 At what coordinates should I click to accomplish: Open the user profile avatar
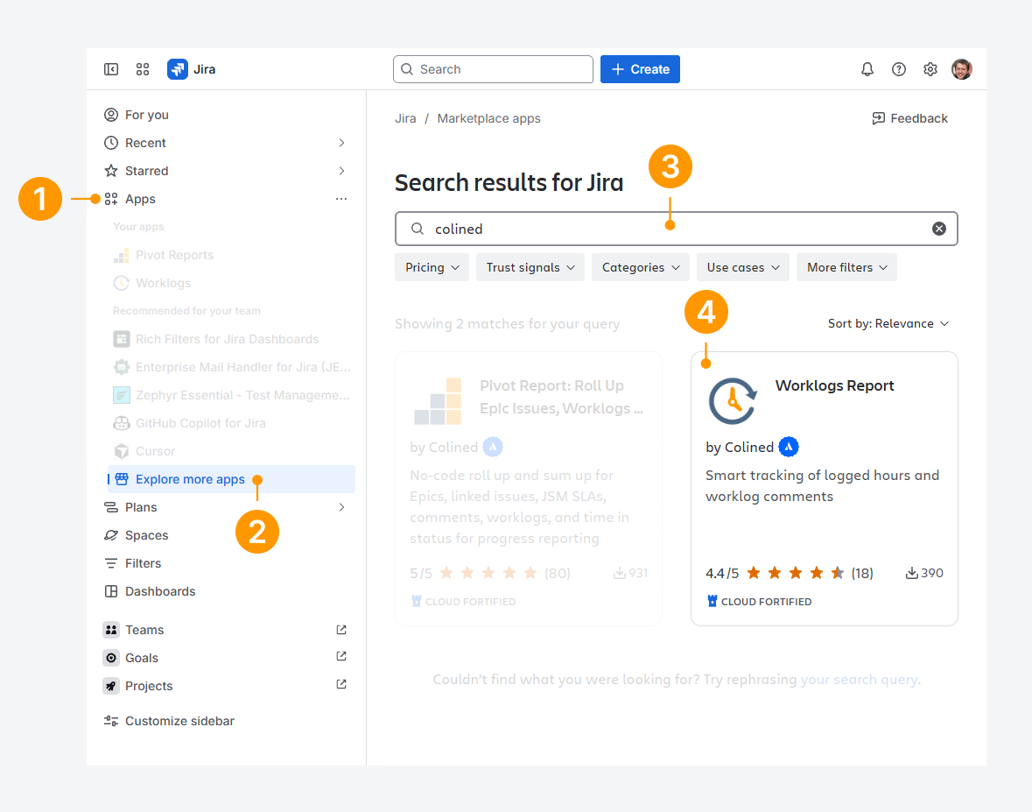click(962, 69)
